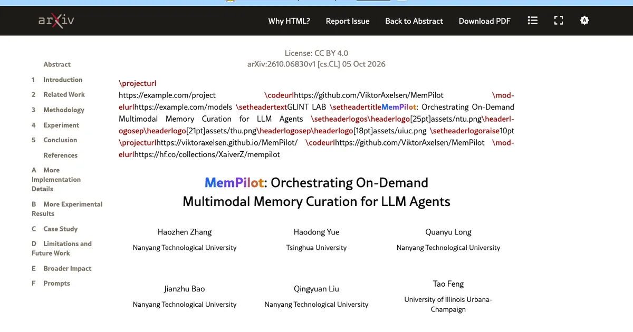This screenshot has height=332, width=633.
Task: Go to appendix D Limitations and Future Work
Action: tap(62, 248)
